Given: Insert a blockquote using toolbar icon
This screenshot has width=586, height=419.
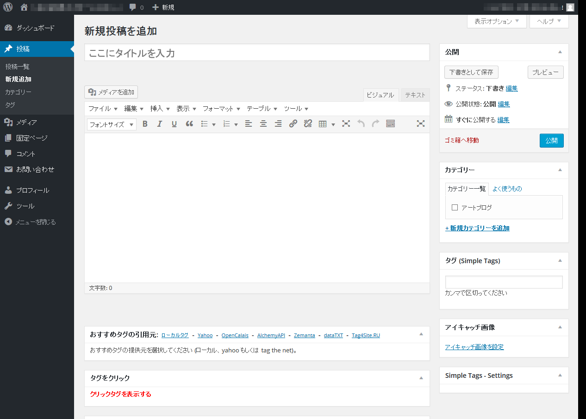Looking at the screenshot, I should (189, 124).
